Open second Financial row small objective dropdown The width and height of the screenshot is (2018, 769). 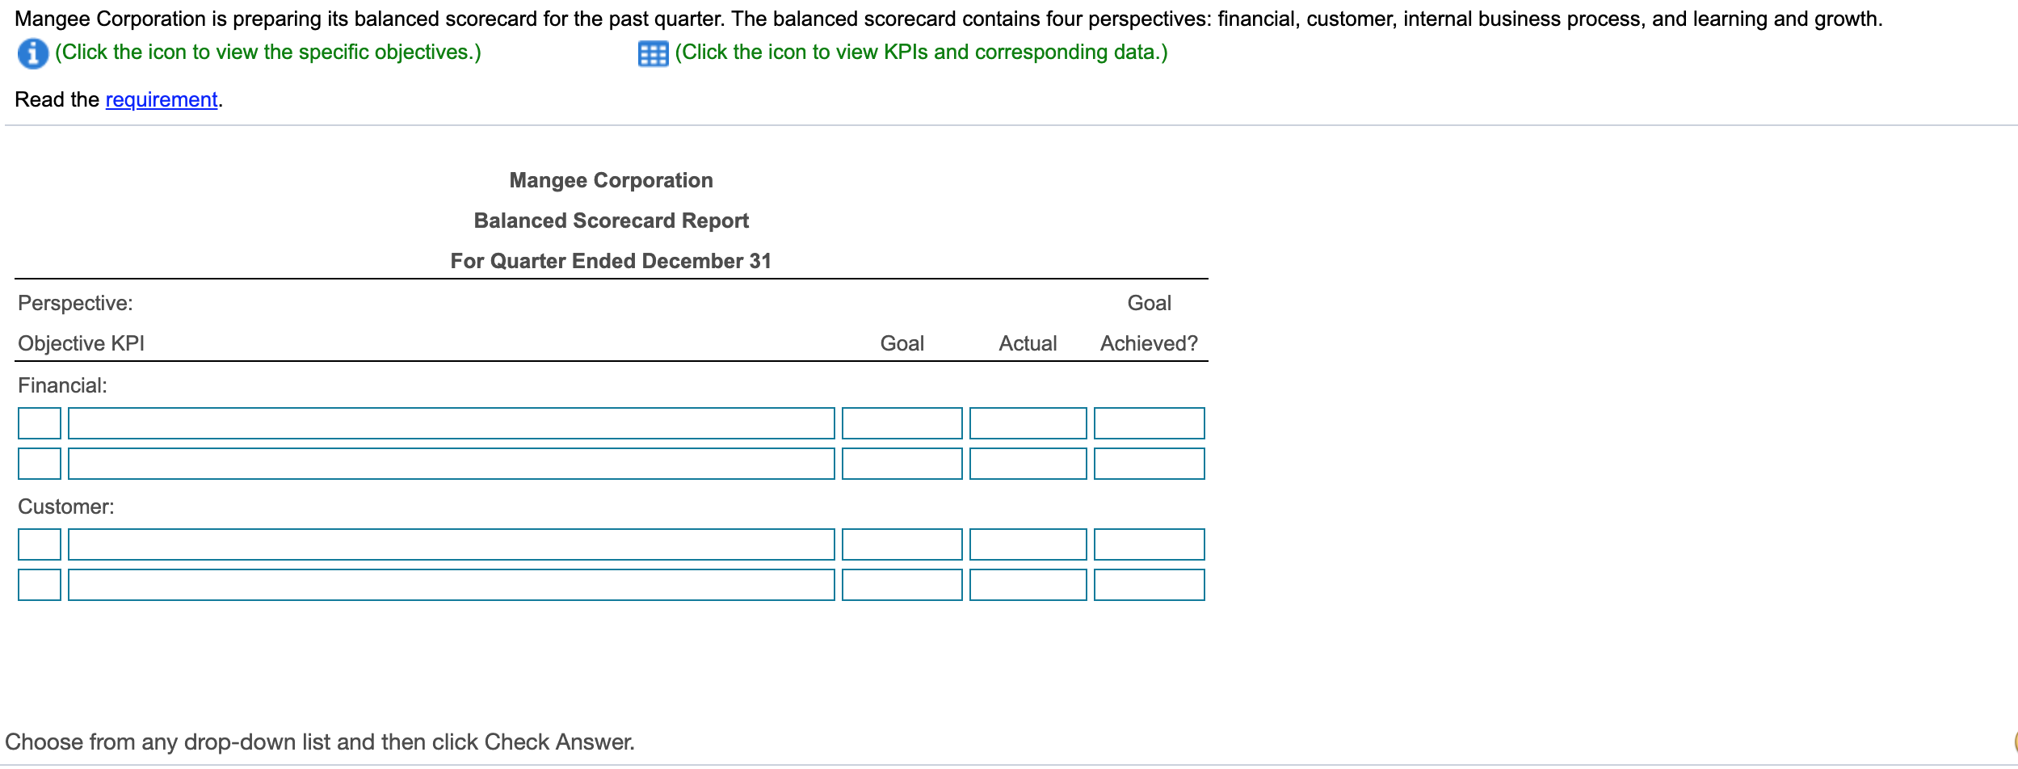40,464
